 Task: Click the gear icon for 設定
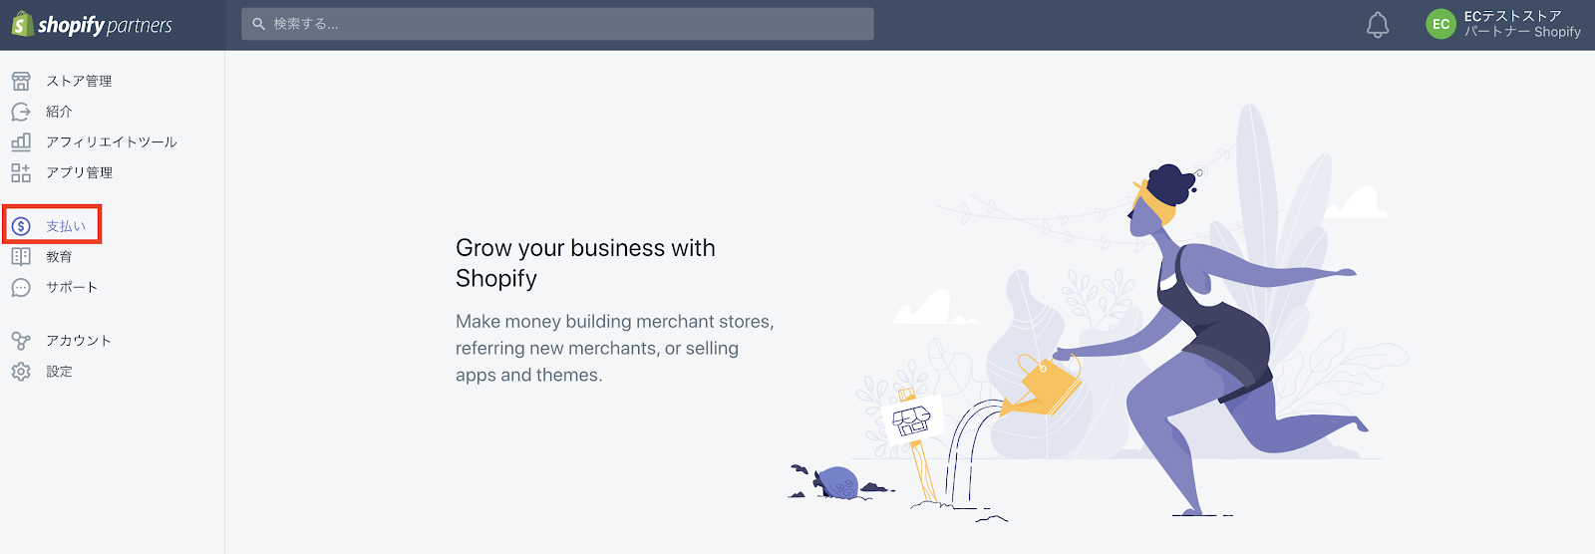click(21, 372)
